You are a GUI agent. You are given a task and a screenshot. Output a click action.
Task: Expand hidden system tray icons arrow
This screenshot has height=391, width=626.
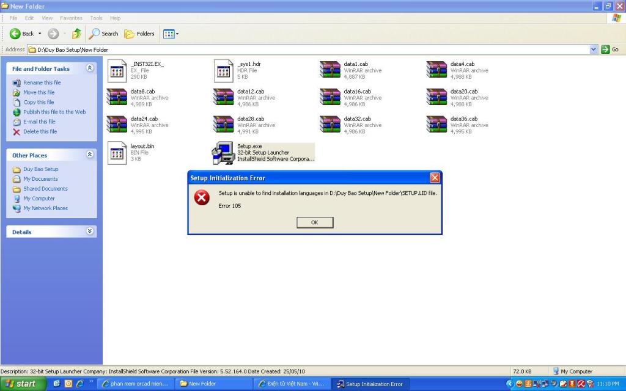pyautogui.click(x=509, y=384)
